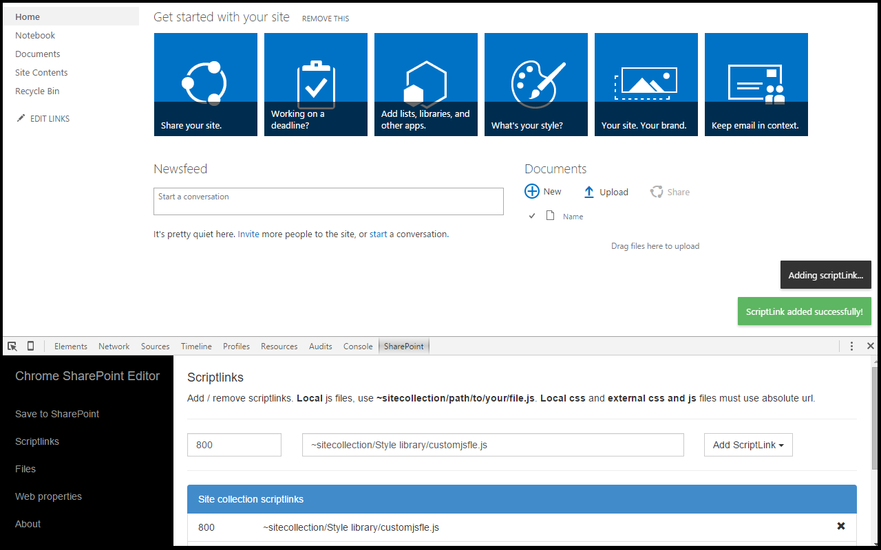Open the Recycle Bin link
Viewport: 881px width, 550px height.
pos(37,91)
